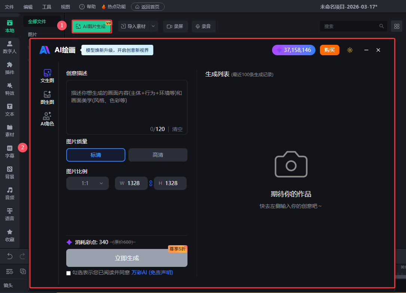Expand the 1:1 image ratio dropdown
Image resolution: width=406 pixels, height=293 pixels.
[x=88, y=183]
